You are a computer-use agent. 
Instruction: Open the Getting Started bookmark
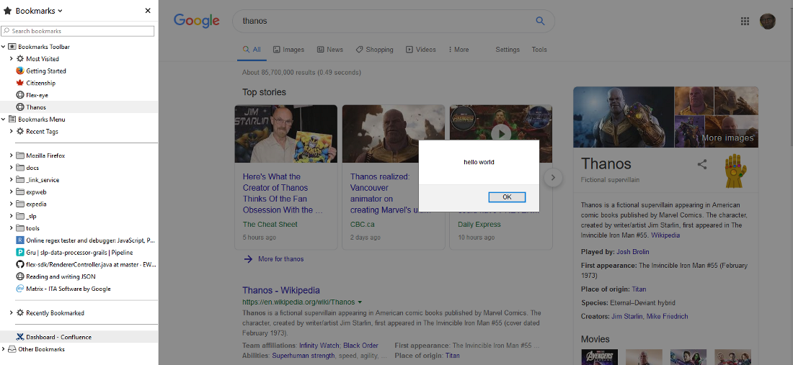[46, 71]
